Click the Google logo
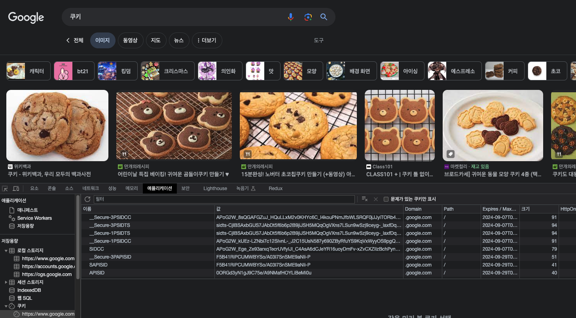Screen dimensions: 576x318 point(26,17)
